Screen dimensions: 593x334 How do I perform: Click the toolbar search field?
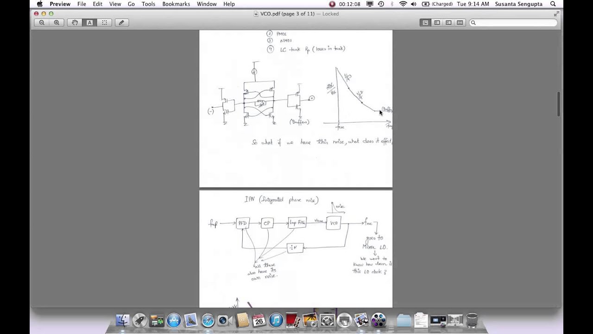(x=513, y=23)
